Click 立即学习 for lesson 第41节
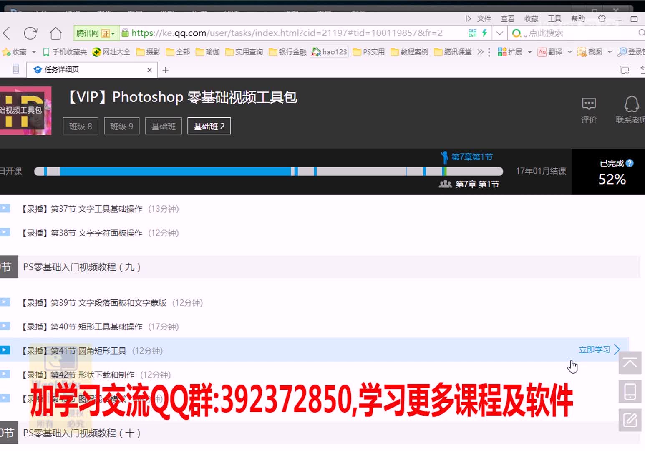 [599, 350]
